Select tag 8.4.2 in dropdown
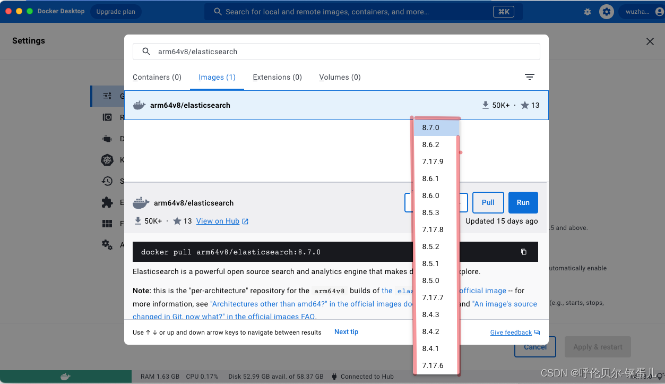665x384 pixels. pyautogui.click(x=436, y=331)
